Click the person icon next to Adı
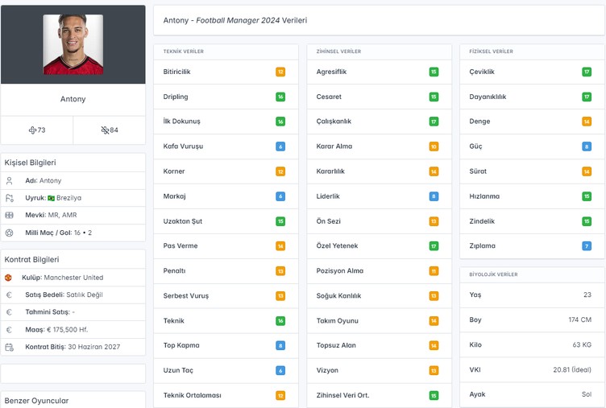The image size is (606, 408). coord(10,180)
